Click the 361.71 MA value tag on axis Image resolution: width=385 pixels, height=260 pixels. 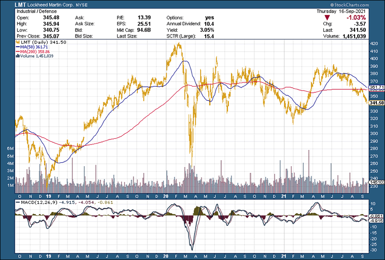coord(375,88)
